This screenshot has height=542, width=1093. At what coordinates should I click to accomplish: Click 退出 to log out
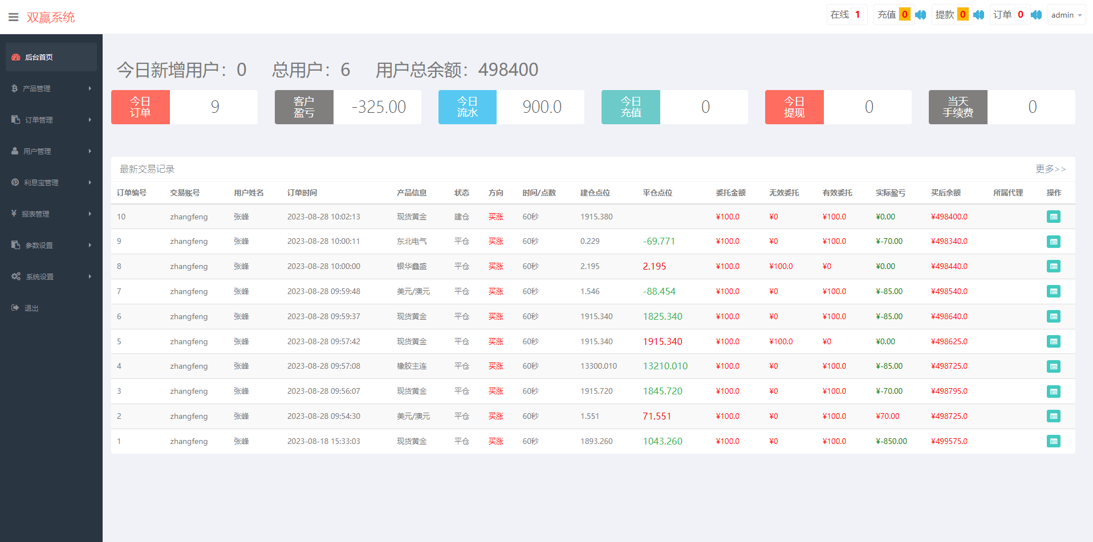pos(31,308)
